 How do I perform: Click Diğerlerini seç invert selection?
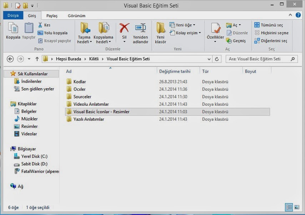pos(271,41)
